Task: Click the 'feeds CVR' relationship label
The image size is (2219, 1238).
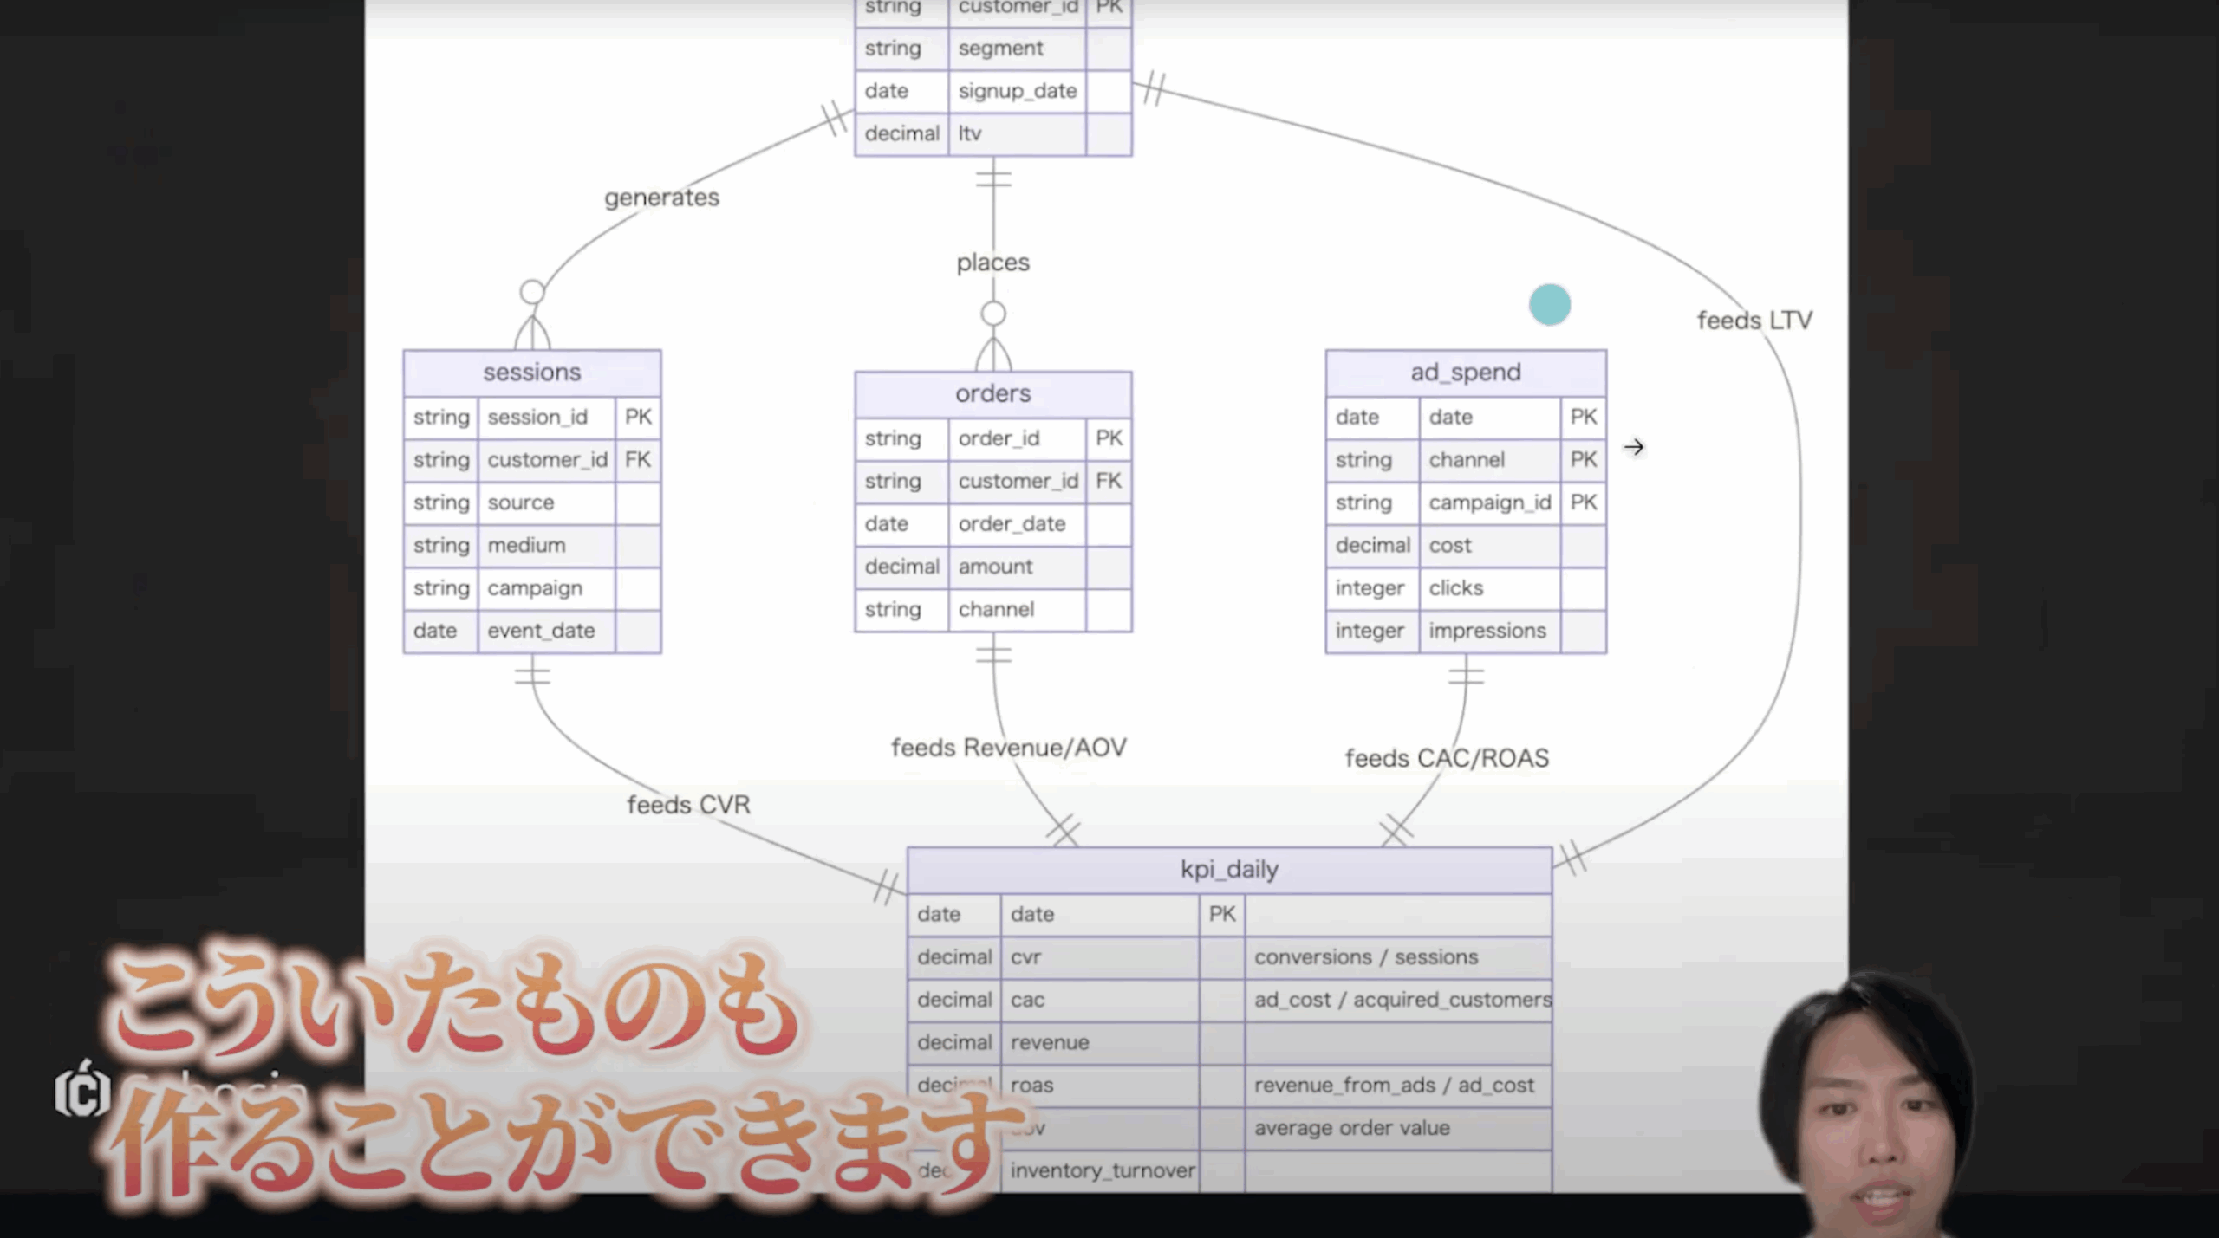Action: coord(688,805)
